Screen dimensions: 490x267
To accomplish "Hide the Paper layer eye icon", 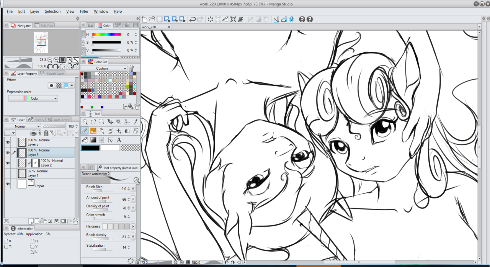I will (x=7, y=184).
